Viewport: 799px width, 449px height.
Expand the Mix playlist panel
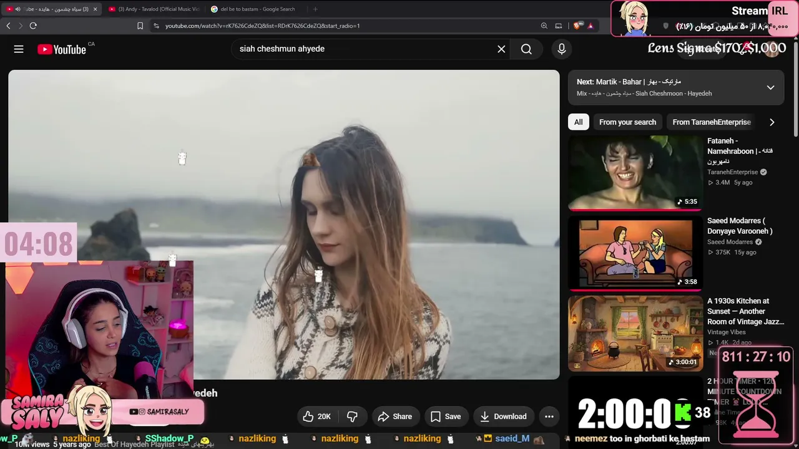point(770,87)
